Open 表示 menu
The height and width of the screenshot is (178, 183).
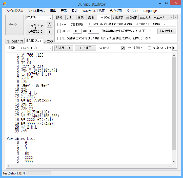click(x=64, y=11)
